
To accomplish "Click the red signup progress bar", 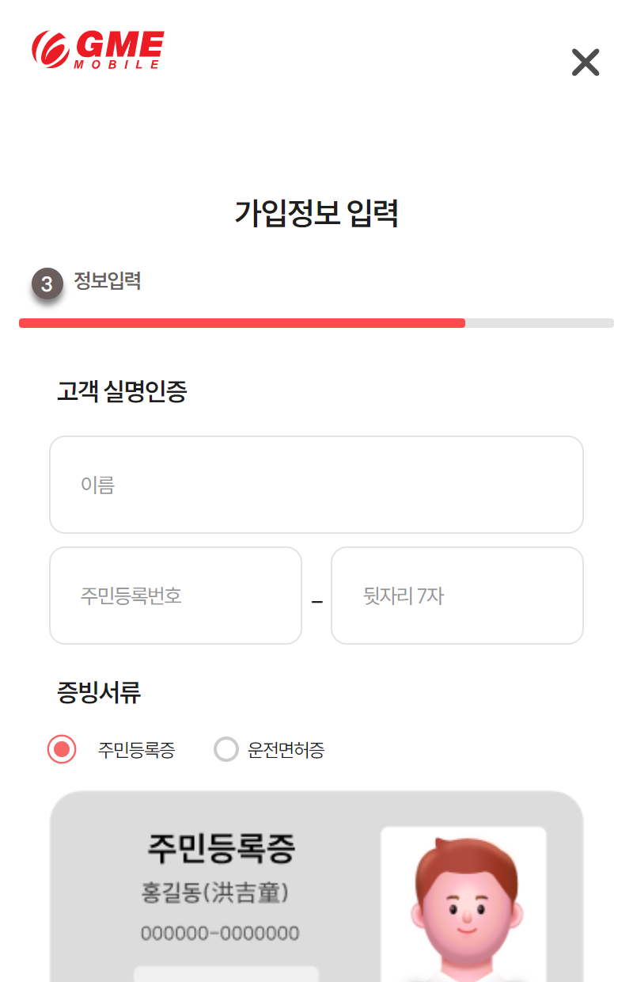I will pyautogui.click(x=242, y=323).
